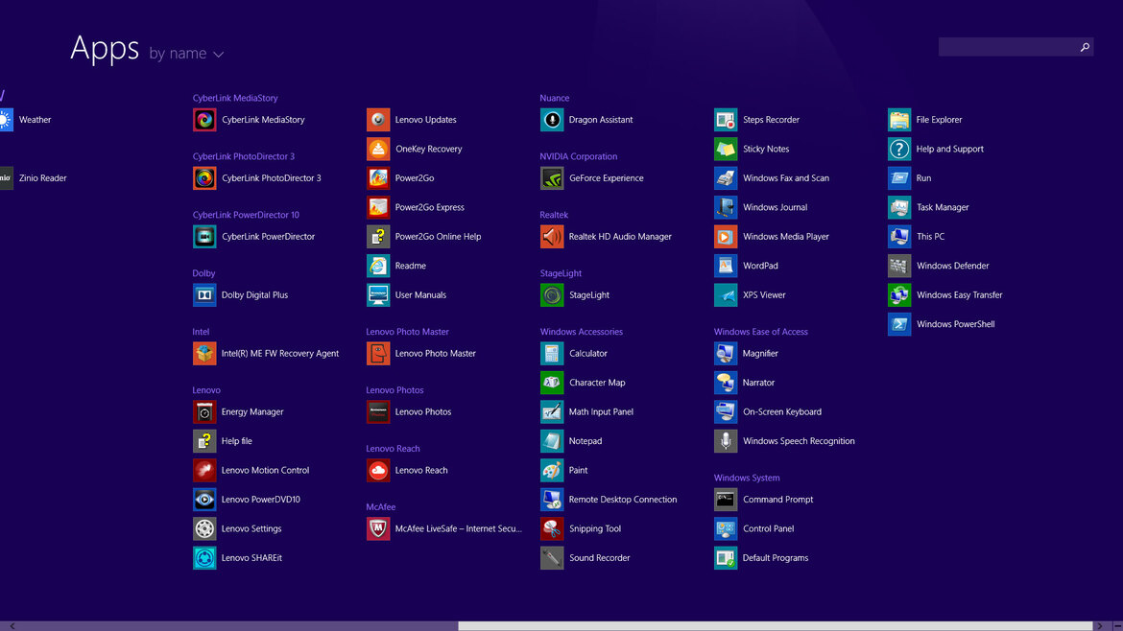Launch Magnifier icon

(x=726, y=354)
